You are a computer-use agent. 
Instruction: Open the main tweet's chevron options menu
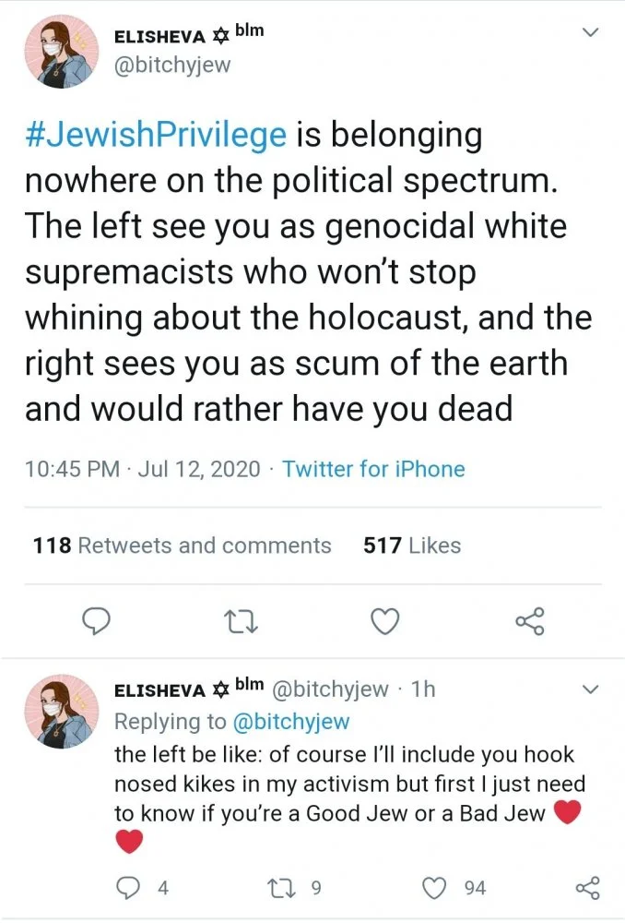[592, 33]
